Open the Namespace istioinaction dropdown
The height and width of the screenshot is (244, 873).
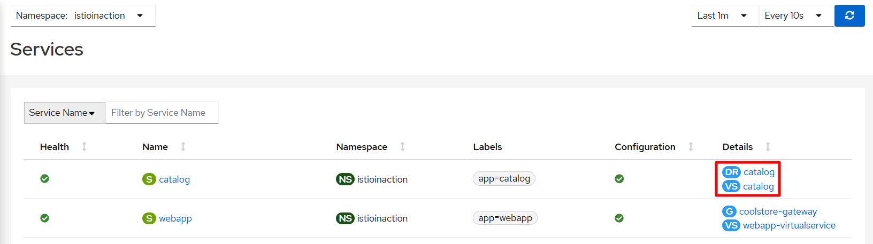pos(83,15)
